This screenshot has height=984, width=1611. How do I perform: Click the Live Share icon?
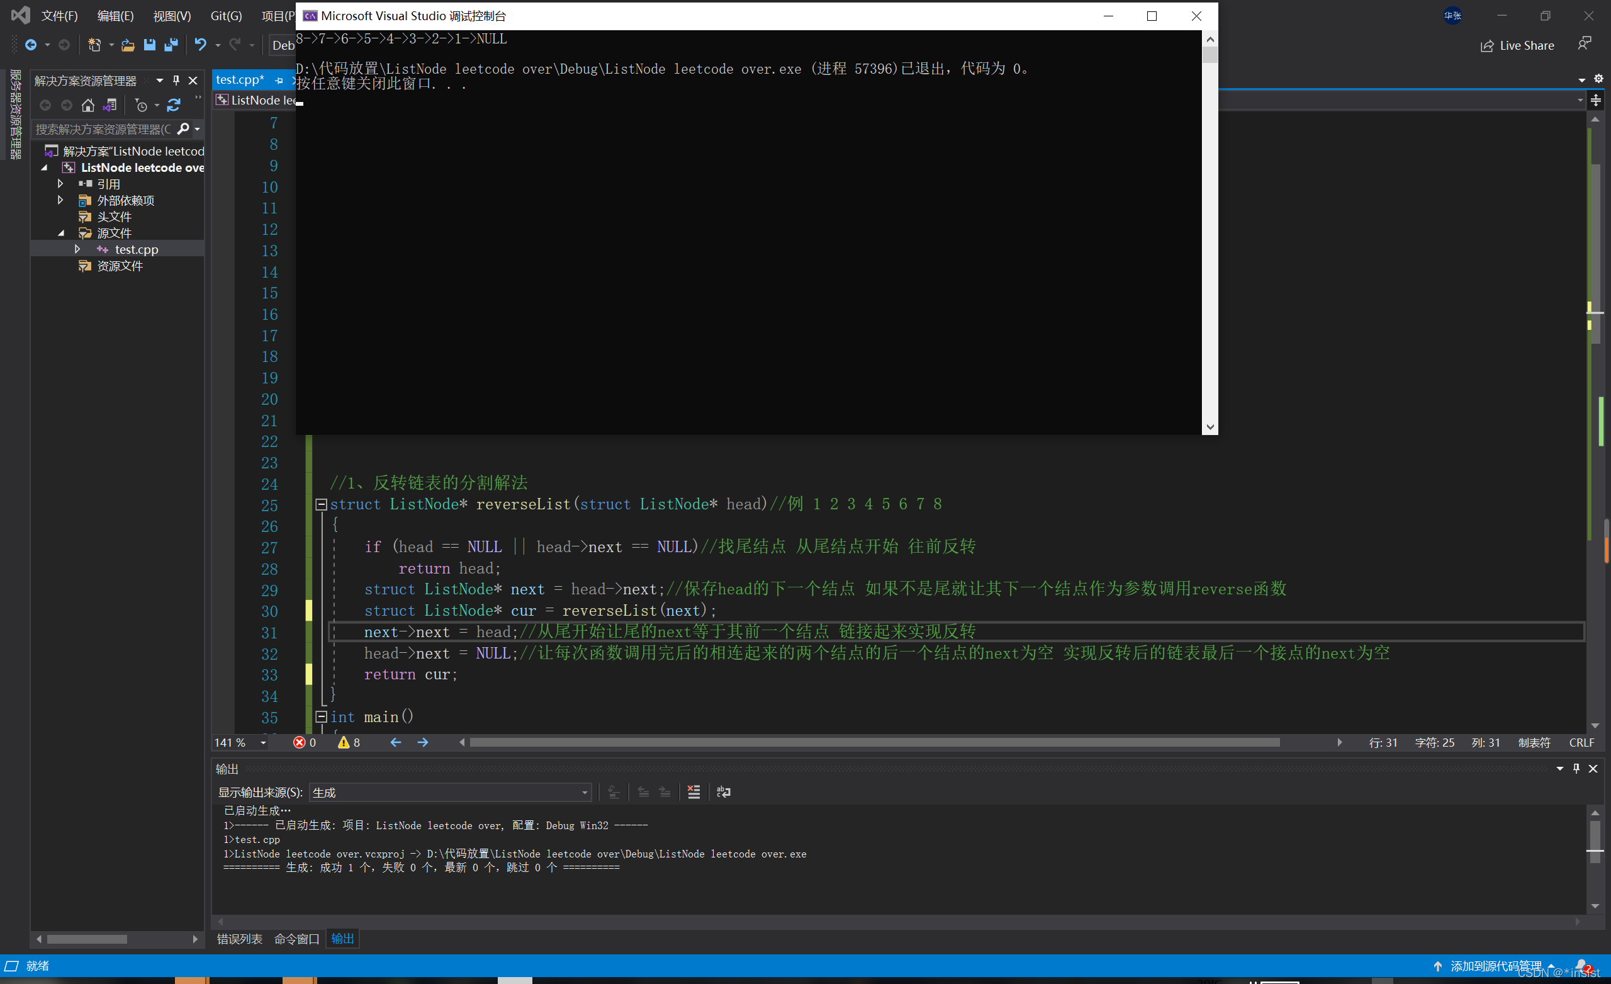pos(1488,45)
